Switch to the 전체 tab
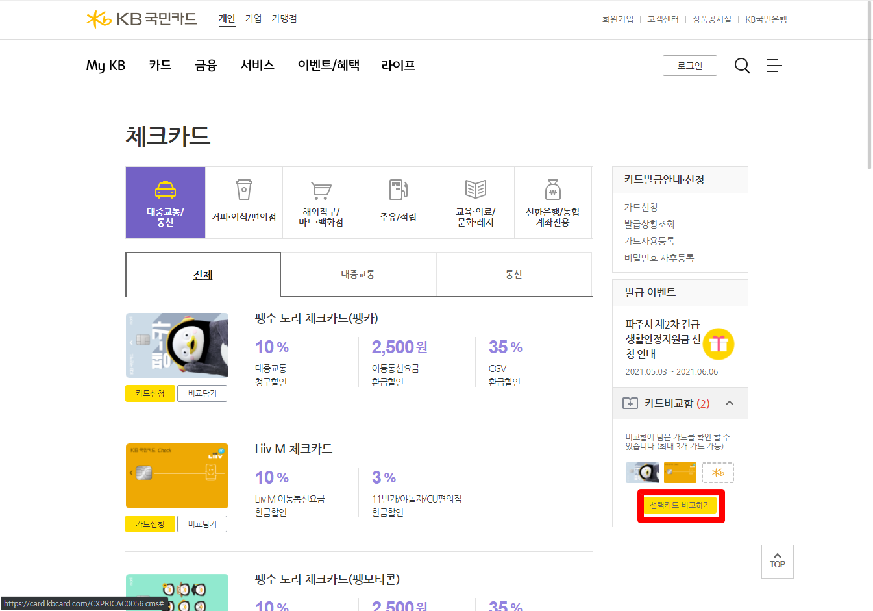Viewport: 873px width, 611px height. (x=203, y=275)
